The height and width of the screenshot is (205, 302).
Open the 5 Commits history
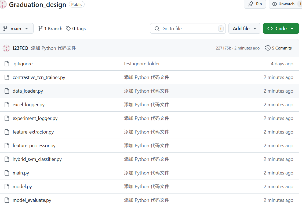click(x=278, y=48)
